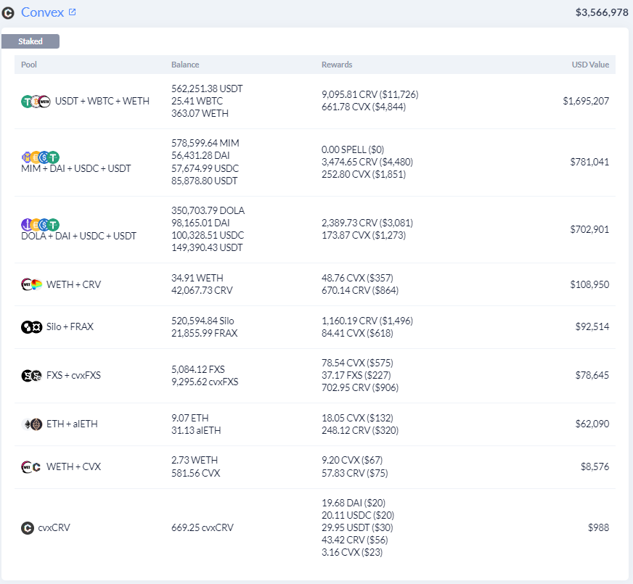
Task: Click USD value $108,950
Action: 589,284
